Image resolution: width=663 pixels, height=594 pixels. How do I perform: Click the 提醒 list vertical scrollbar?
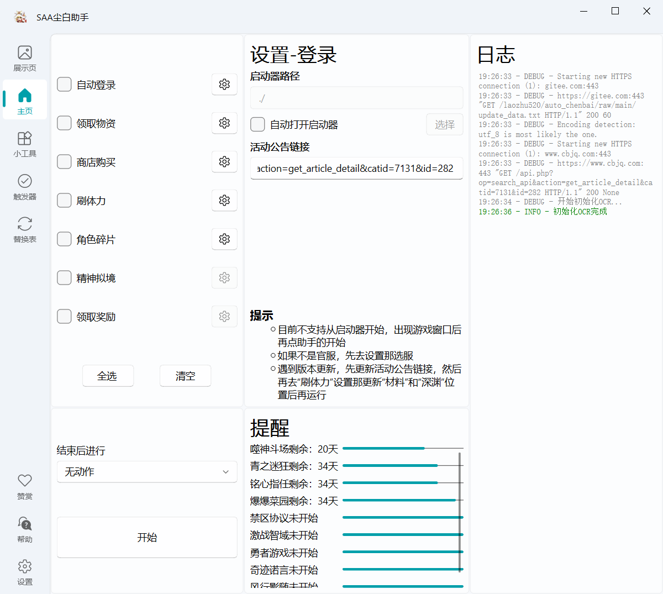(460, 512)
